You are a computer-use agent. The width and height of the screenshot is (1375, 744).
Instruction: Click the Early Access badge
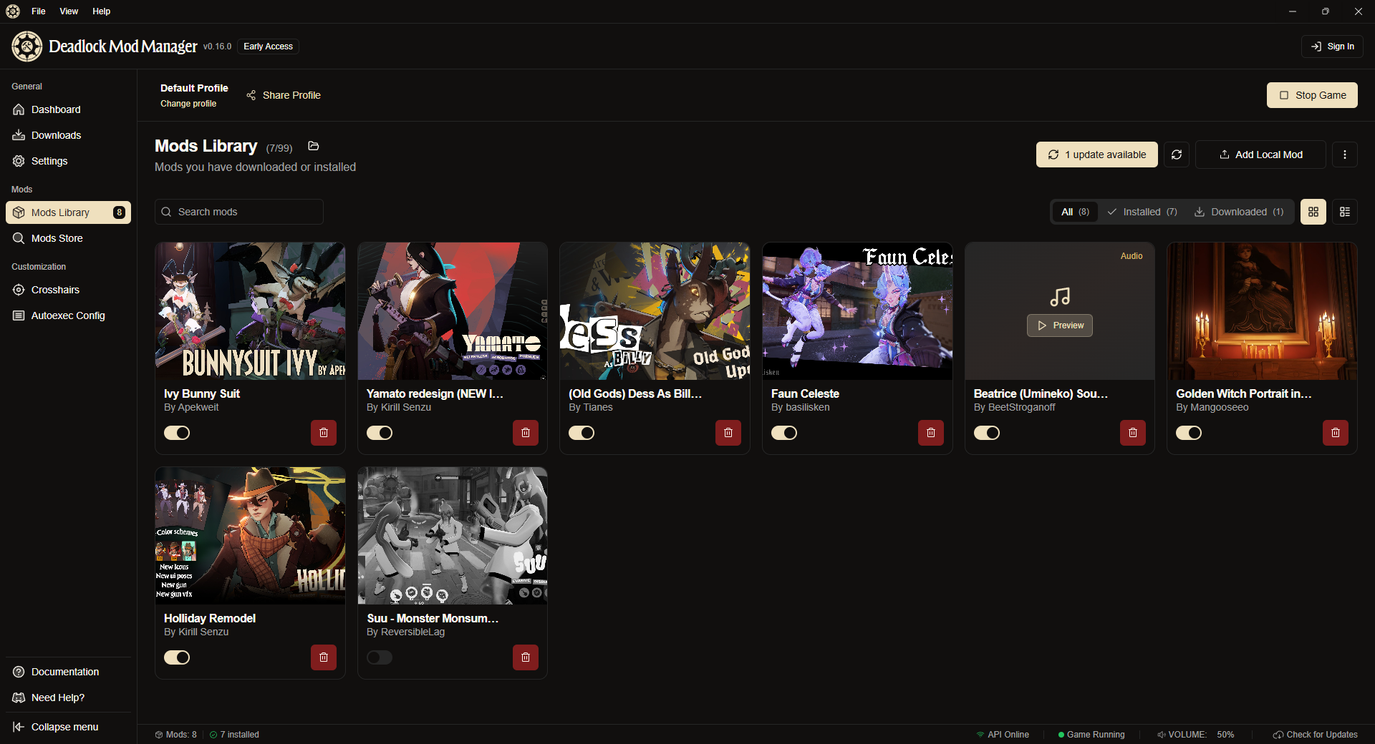point(269,46)
